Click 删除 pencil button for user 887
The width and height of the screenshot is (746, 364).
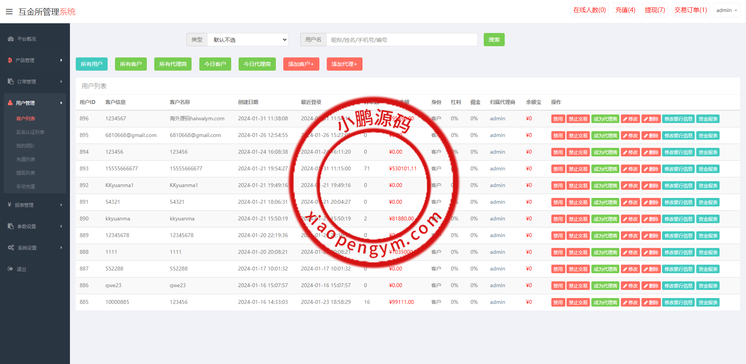pyautogui.click(x=651, y=269)
